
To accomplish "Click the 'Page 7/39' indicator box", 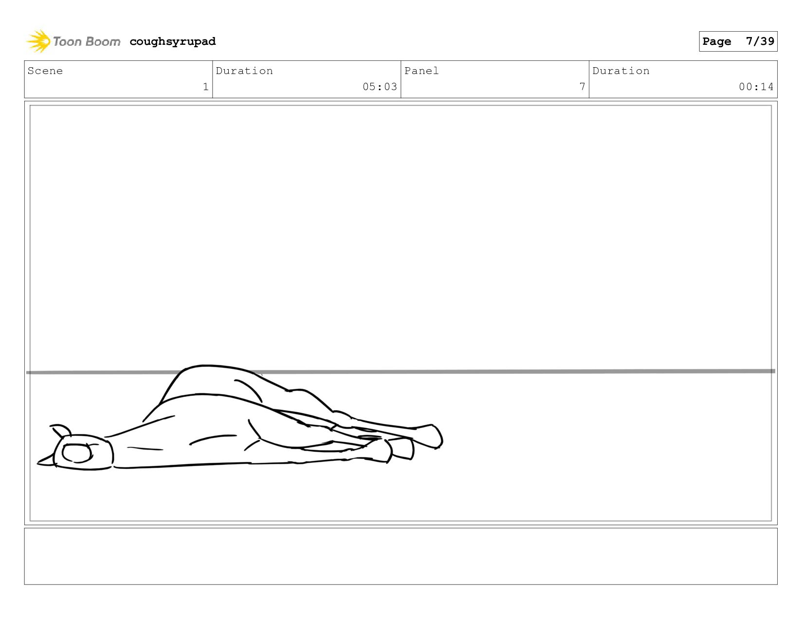I will pyautogui.click(x=738, y=41).
